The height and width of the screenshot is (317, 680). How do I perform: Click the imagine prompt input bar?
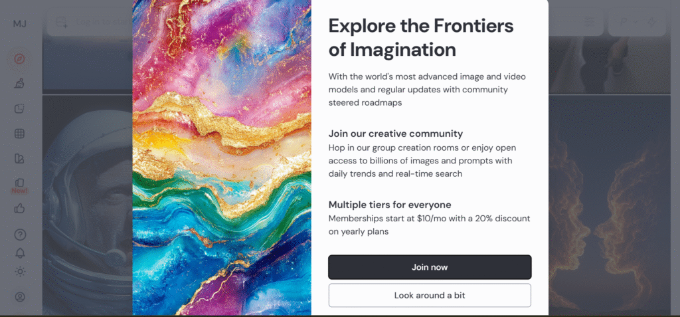[100, 23]
